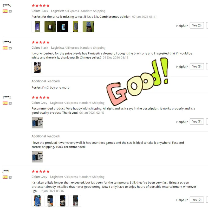Click the five-star rating of E***a's review
This screenshot has width=208, height=208.
[41, 42]
